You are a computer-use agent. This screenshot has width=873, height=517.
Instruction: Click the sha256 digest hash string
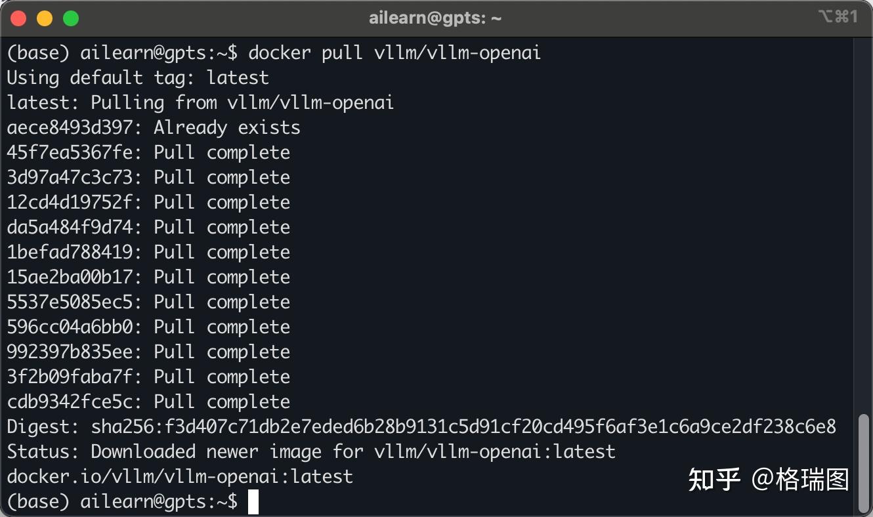(x=463, y=427)
